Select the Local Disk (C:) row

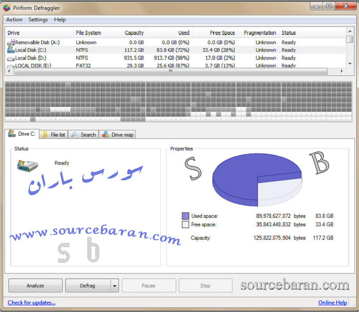coord(176,50)
